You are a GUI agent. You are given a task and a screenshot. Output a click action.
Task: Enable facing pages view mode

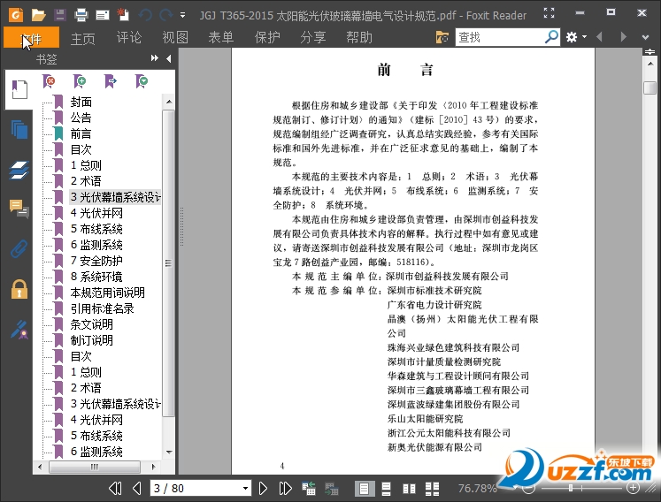(x=409, y=489)
